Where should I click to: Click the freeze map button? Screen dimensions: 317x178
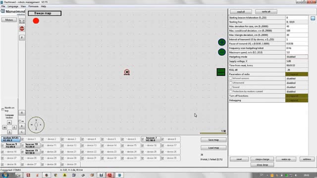click(x=45, y=13)
